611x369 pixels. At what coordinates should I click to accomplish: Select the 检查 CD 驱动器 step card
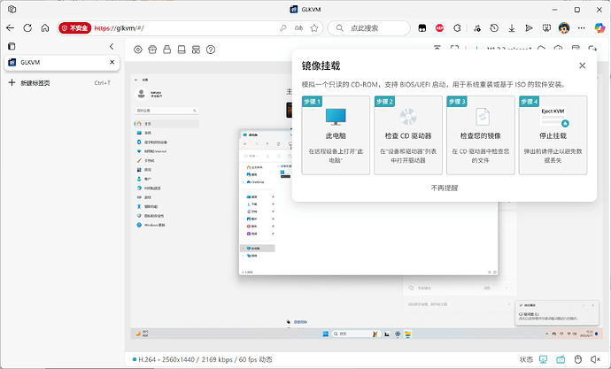[x=408, y=135]
